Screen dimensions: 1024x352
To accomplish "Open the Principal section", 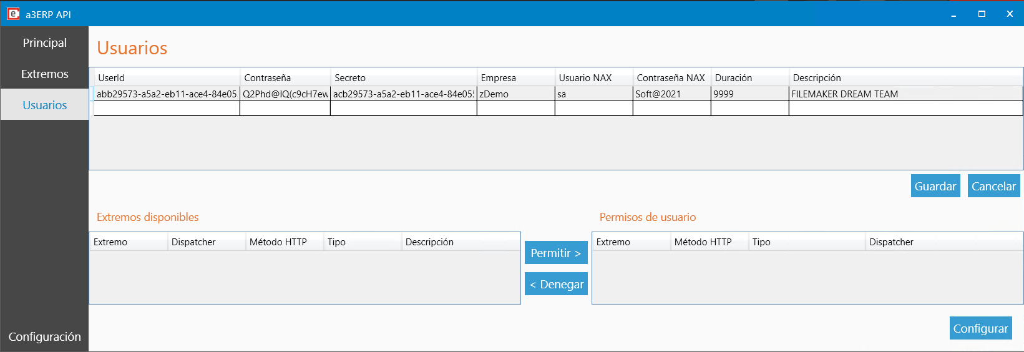I will 44,42.
